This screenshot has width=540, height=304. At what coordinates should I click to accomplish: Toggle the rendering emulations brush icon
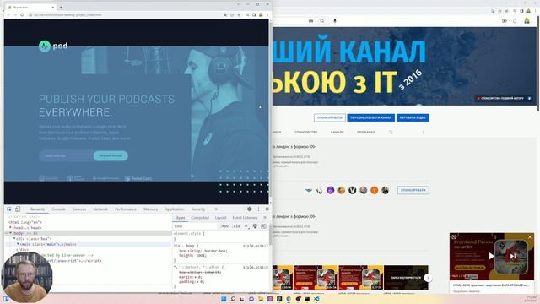coord(255,226)
